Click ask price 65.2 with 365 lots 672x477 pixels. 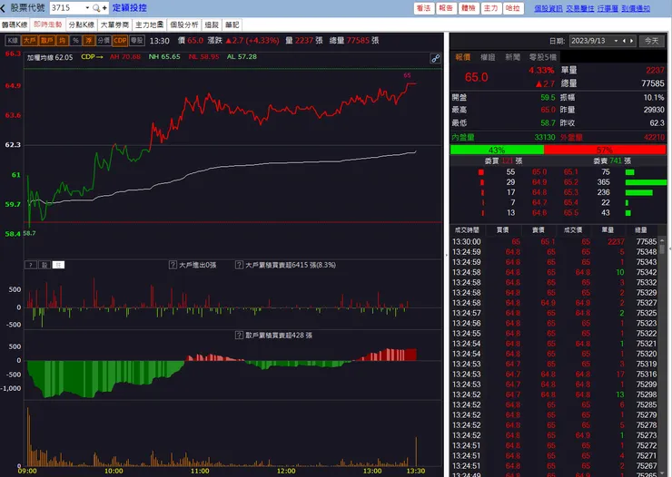(x=571, y=182)
